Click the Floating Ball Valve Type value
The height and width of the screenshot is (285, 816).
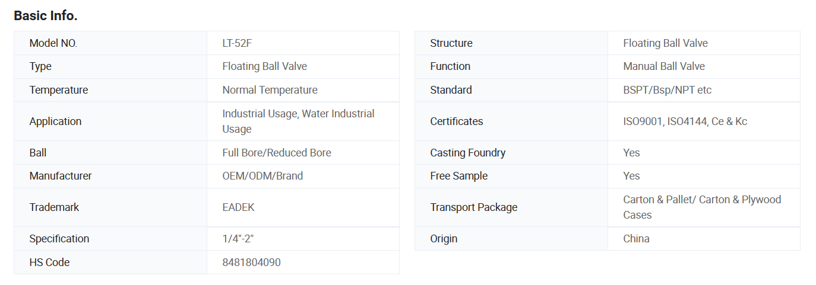(264, 66)
